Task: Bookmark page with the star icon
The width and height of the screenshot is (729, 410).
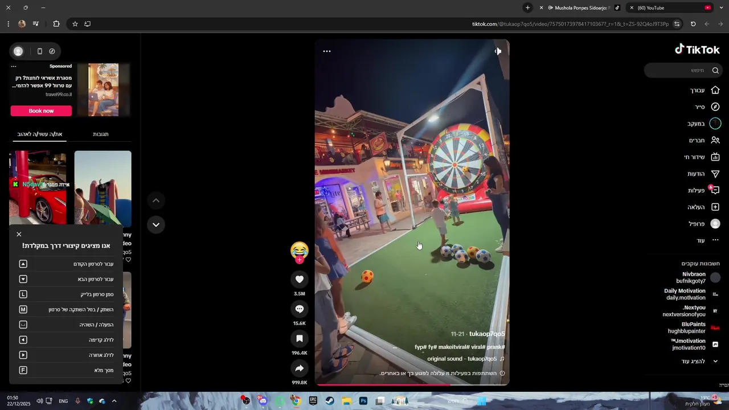Action: pyautogui.click(x=75, y=24)
